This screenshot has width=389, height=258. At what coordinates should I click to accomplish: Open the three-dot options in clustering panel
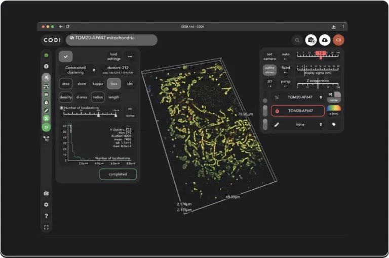tap(130, 57)
